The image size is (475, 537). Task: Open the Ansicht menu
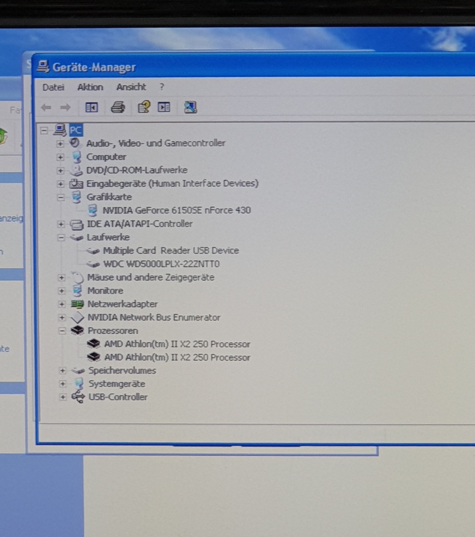131,87
